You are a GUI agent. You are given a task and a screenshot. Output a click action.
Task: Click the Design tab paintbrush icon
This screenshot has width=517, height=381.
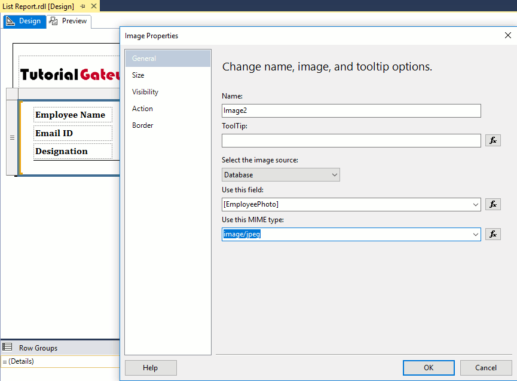pos(10,20)
